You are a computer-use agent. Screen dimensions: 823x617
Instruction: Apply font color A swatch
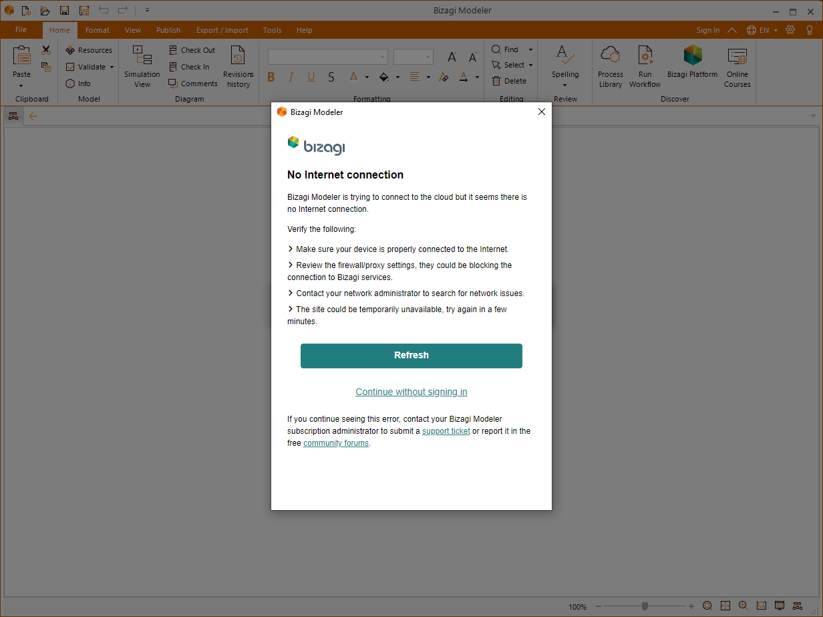click(x=353, y=77)
